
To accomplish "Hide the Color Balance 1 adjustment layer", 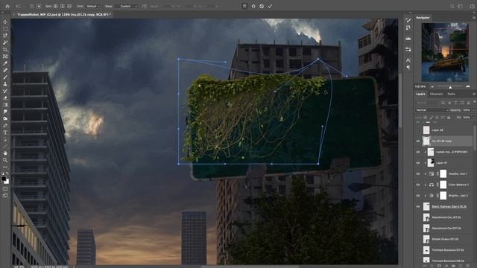I will click(x=418, y=185).
